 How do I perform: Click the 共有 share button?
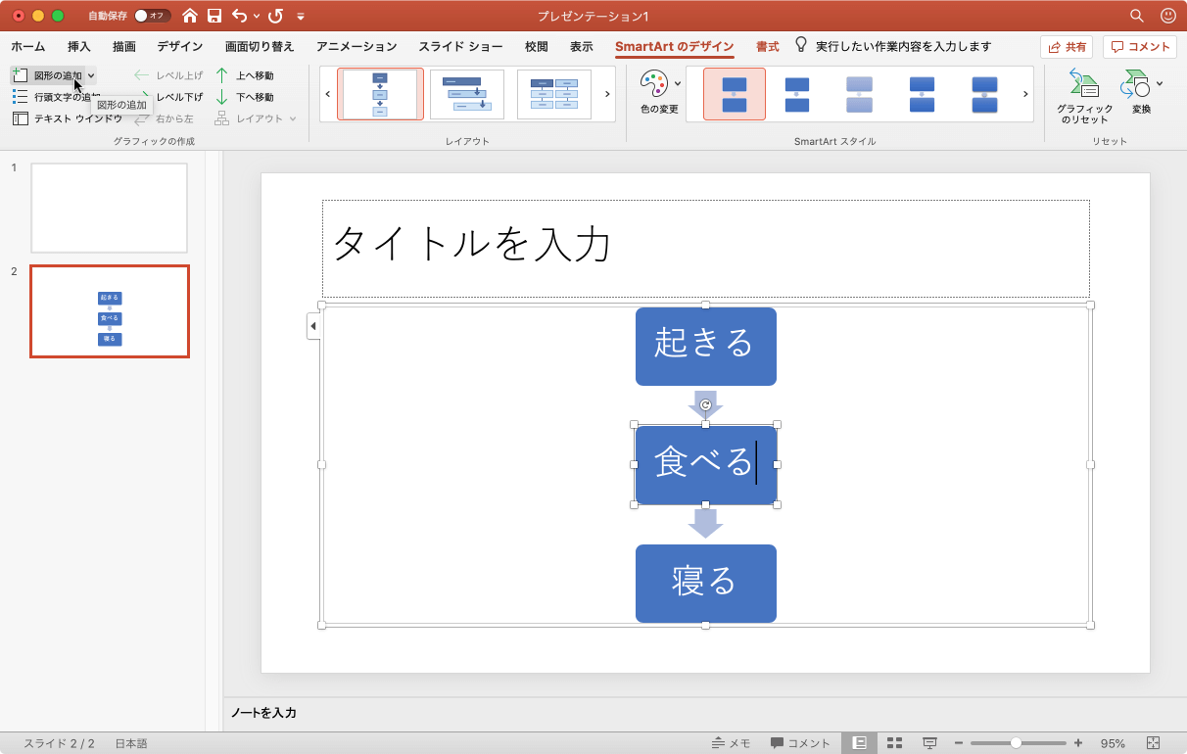click(1066, 45)
